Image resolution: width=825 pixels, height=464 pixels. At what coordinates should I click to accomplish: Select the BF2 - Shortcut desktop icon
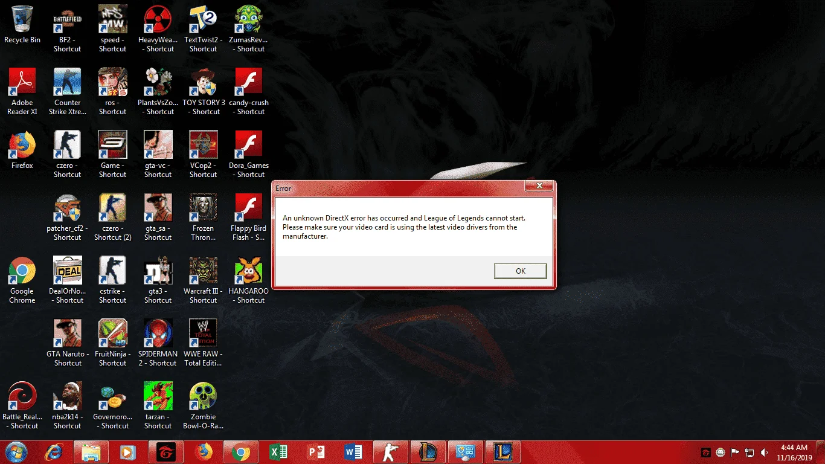pos(67,29)
